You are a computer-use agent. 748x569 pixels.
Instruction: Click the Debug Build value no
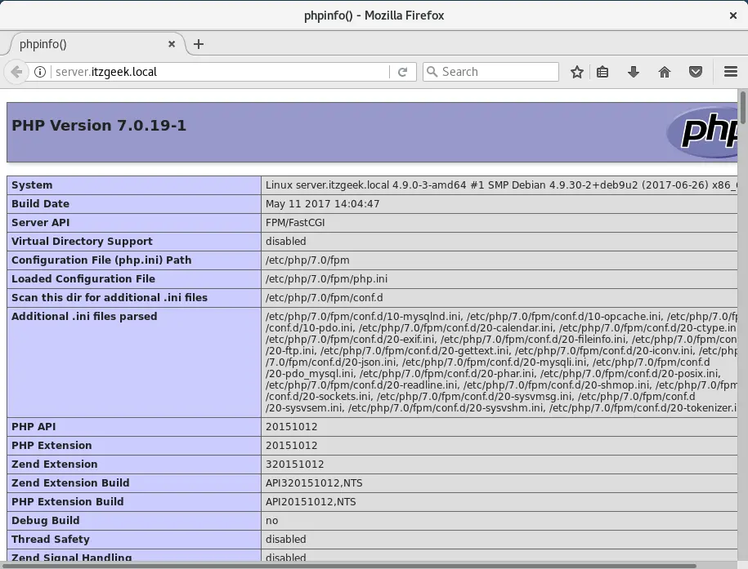point(272,521)
